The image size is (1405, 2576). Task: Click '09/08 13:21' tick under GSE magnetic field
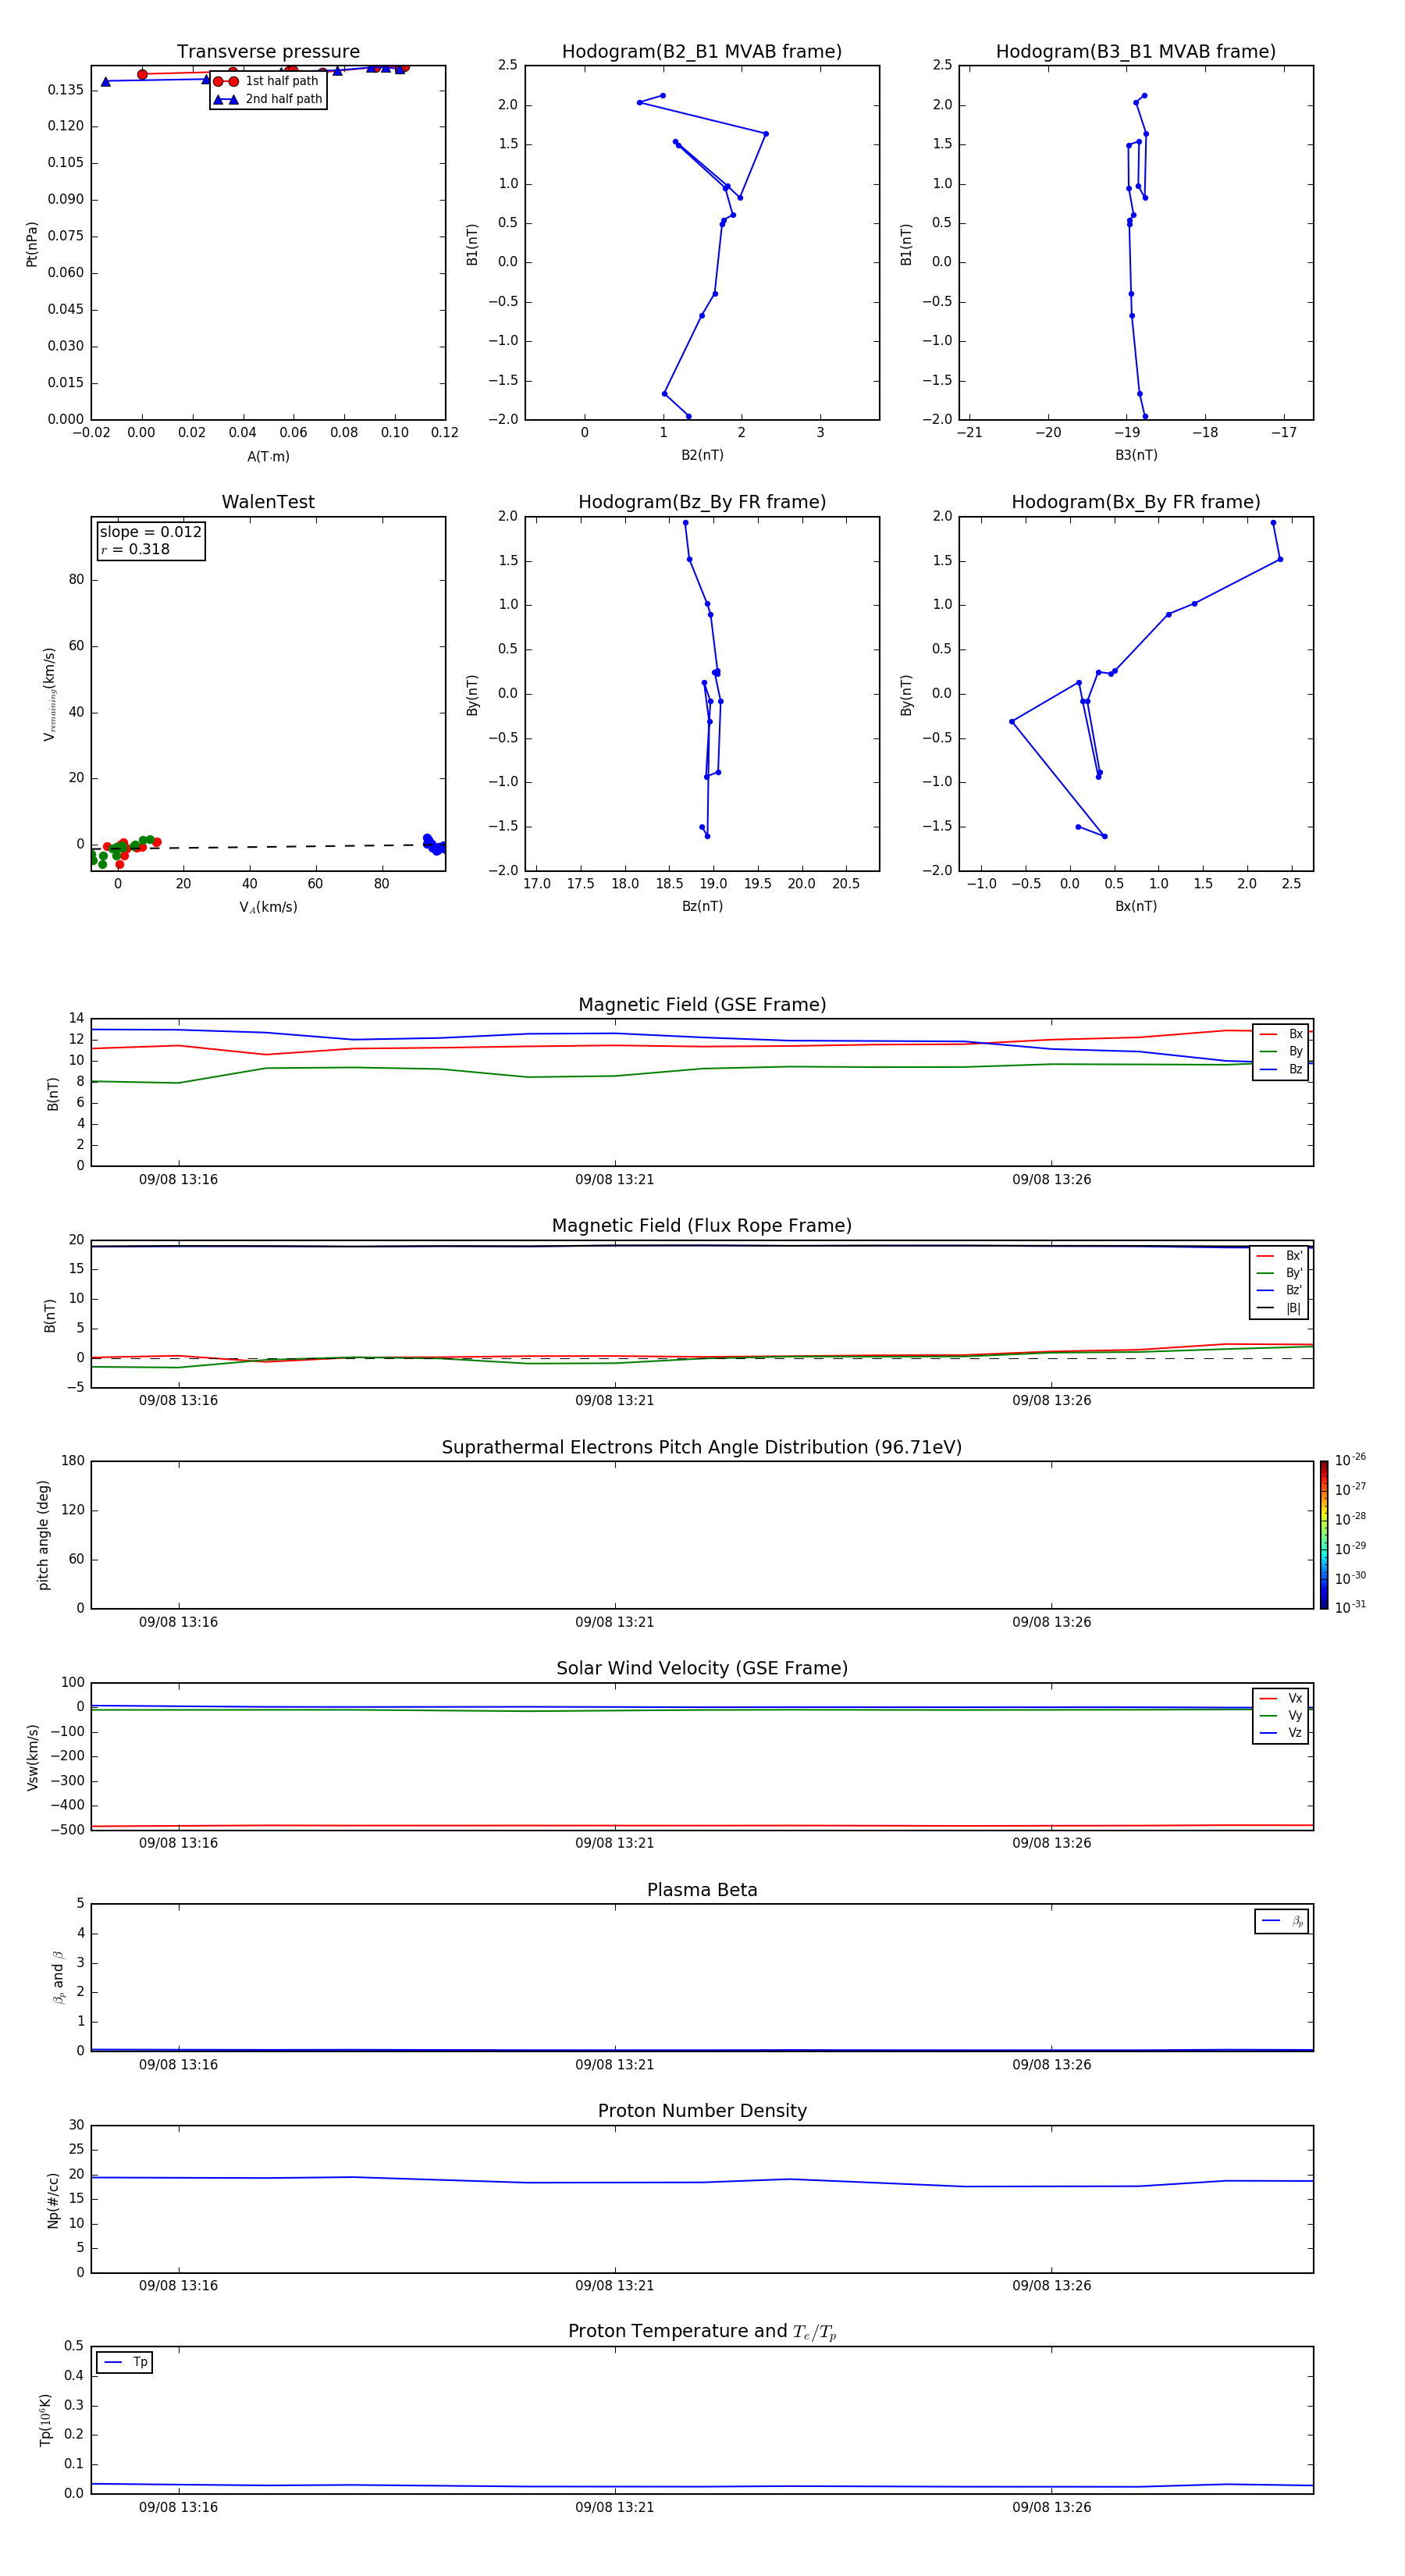click(x=614, y=1180)
